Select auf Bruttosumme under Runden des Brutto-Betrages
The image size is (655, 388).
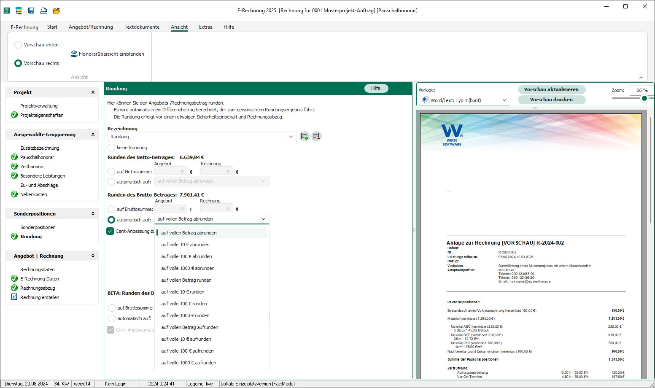click(111, 209)
